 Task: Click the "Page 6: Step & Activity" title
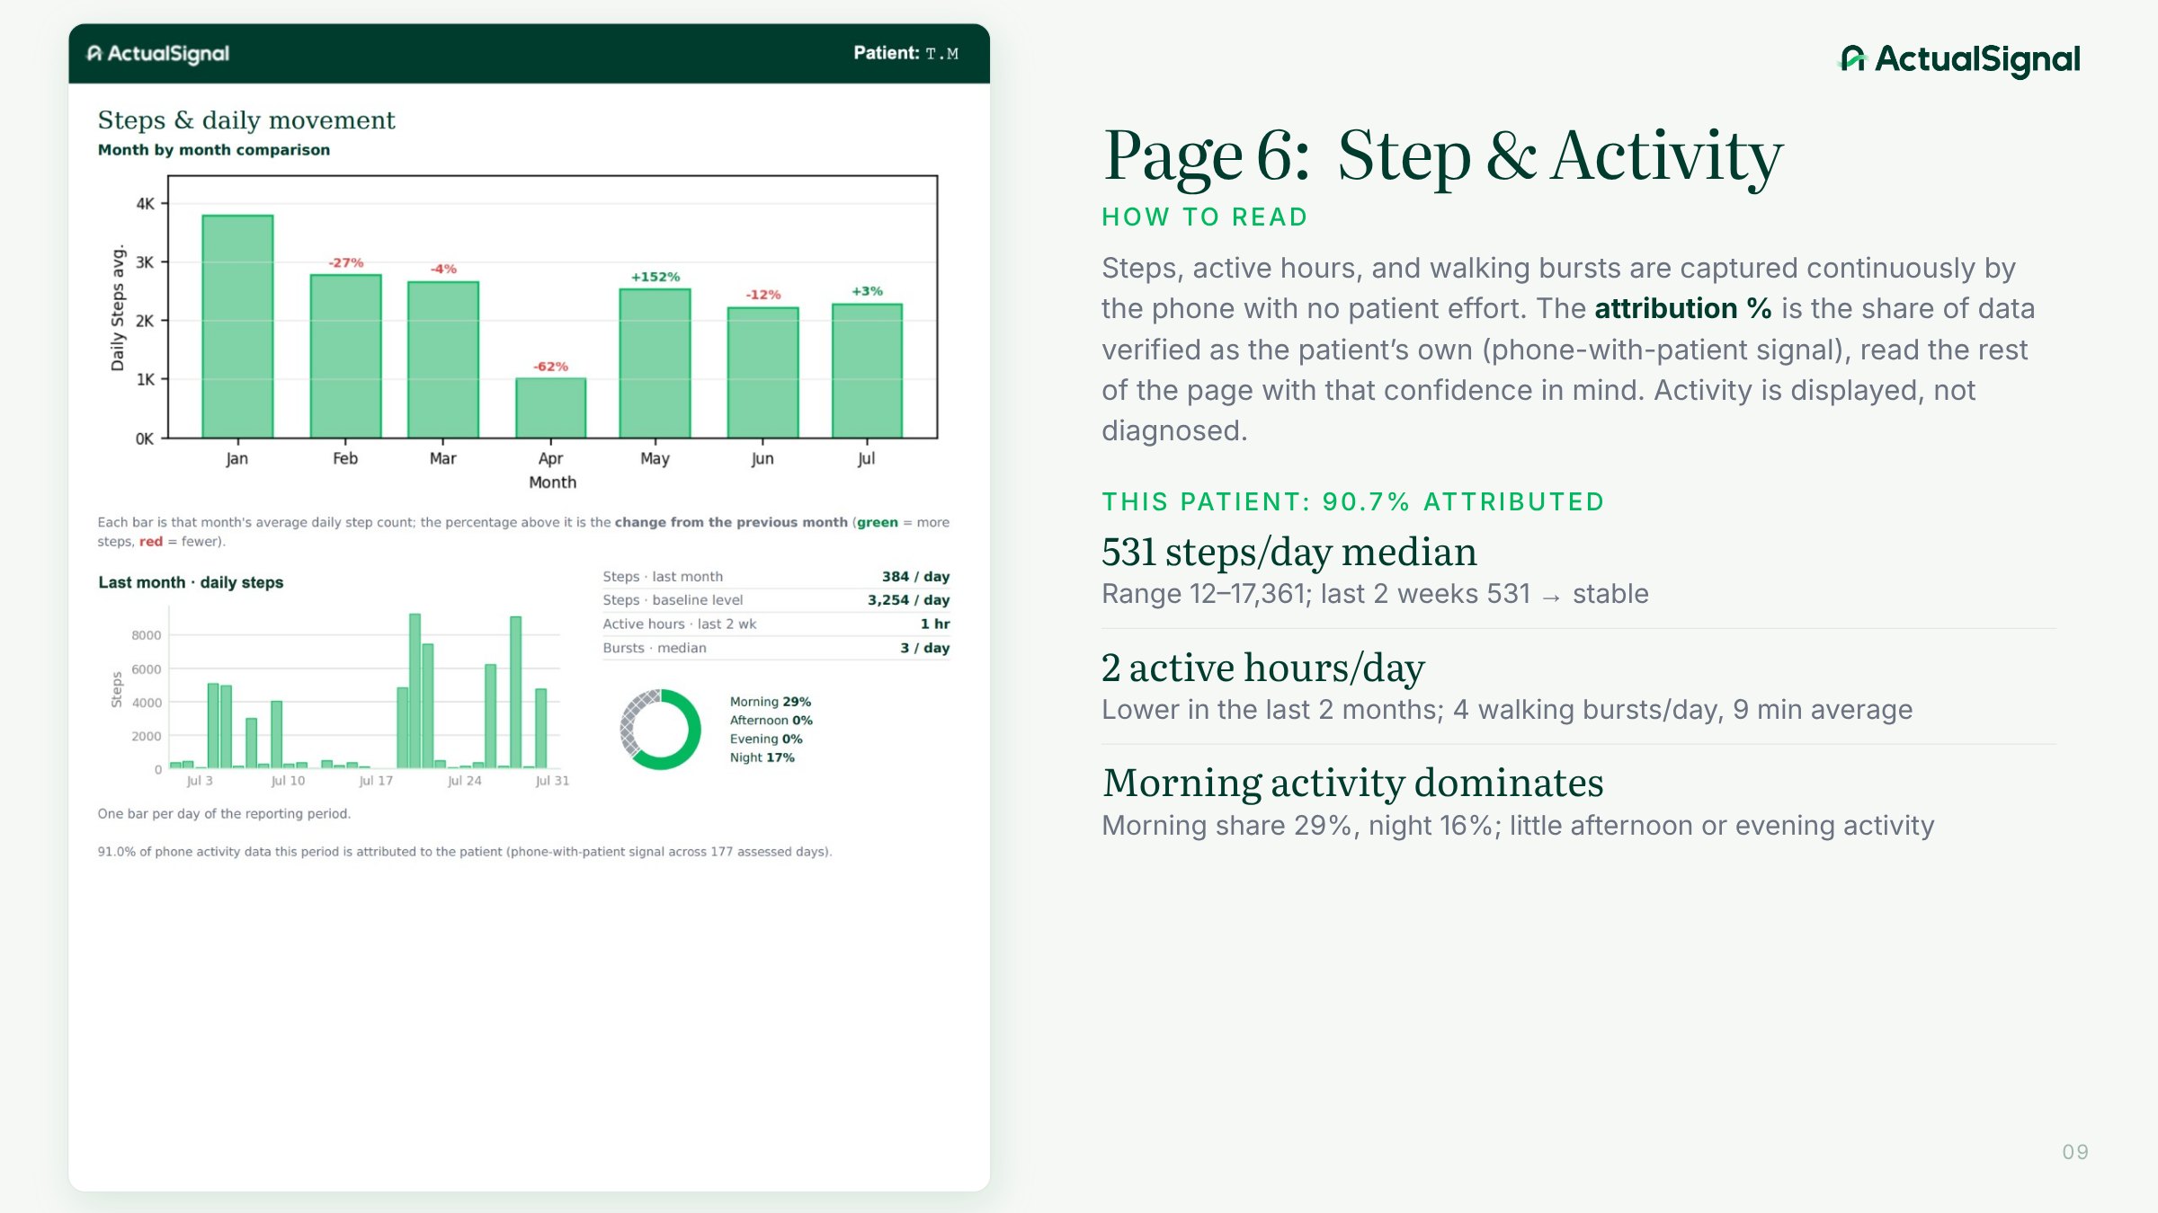1442,155
